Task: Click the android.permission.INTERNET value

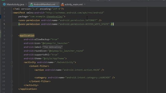Action: pyautogui.click(x=78, y=20)
